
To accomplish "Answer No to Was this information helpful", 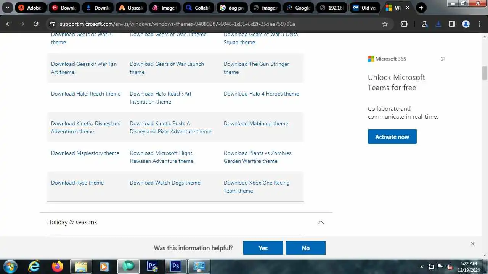I will point(306,248).
